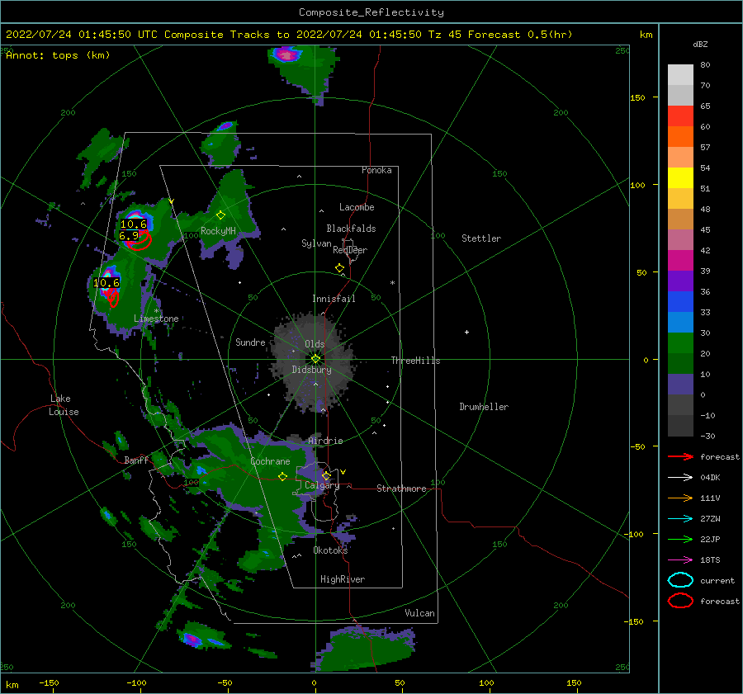Click the orange 111V arrow icon
Image resolution: width=743 pixels, height=694 pixels.
pos(680,498)
